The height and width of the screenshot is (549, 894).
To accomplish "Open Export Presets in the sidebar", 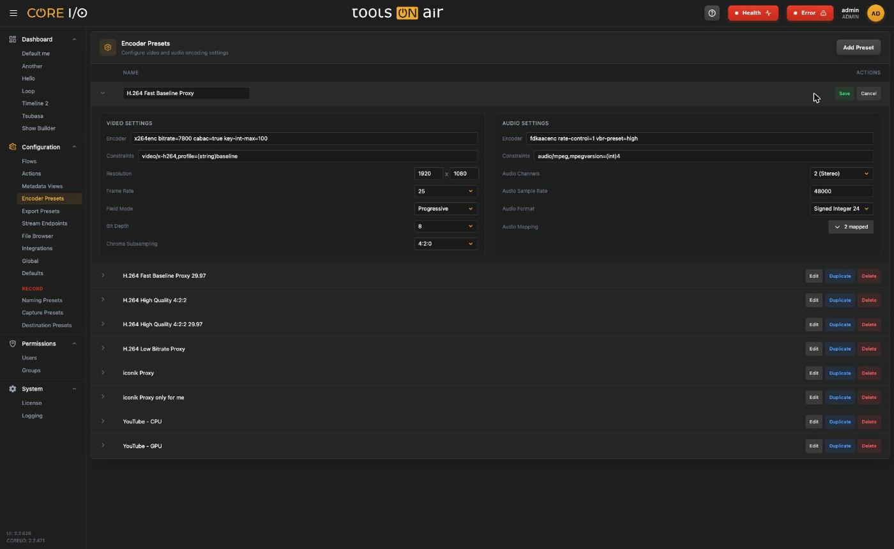I will pyautogui.click(x=40, y=211).
